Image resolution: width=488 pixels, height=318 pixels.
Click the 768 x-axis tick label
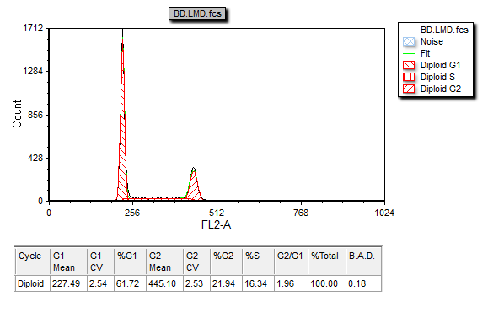(301, 213)
